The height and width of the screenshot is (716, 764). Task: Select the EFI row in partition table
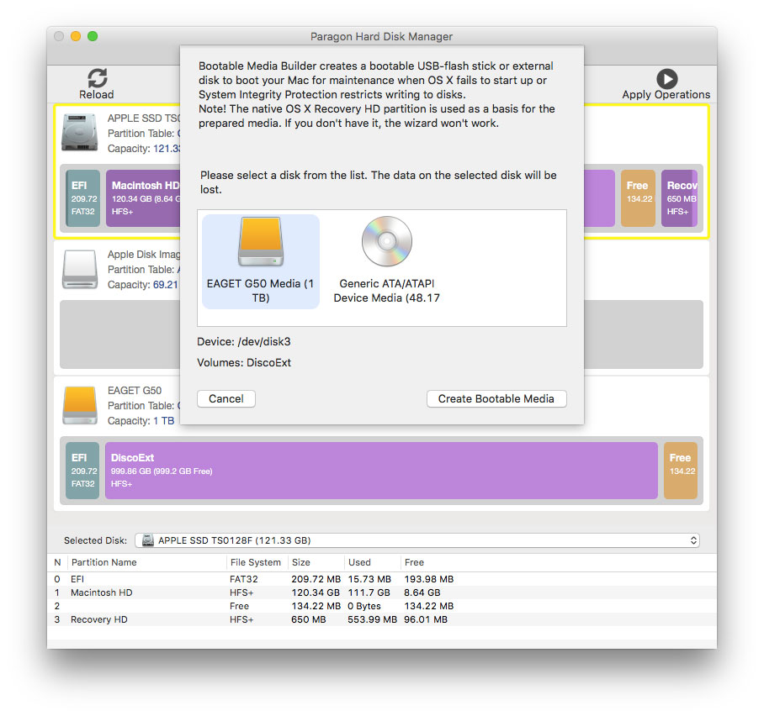381,579
